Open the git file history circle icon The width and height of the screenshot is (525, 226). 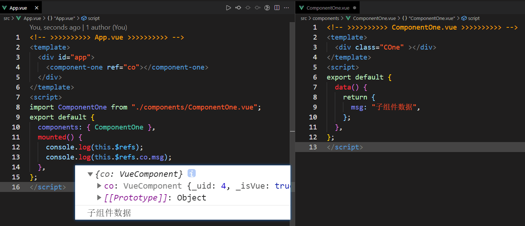coord(267,7)
